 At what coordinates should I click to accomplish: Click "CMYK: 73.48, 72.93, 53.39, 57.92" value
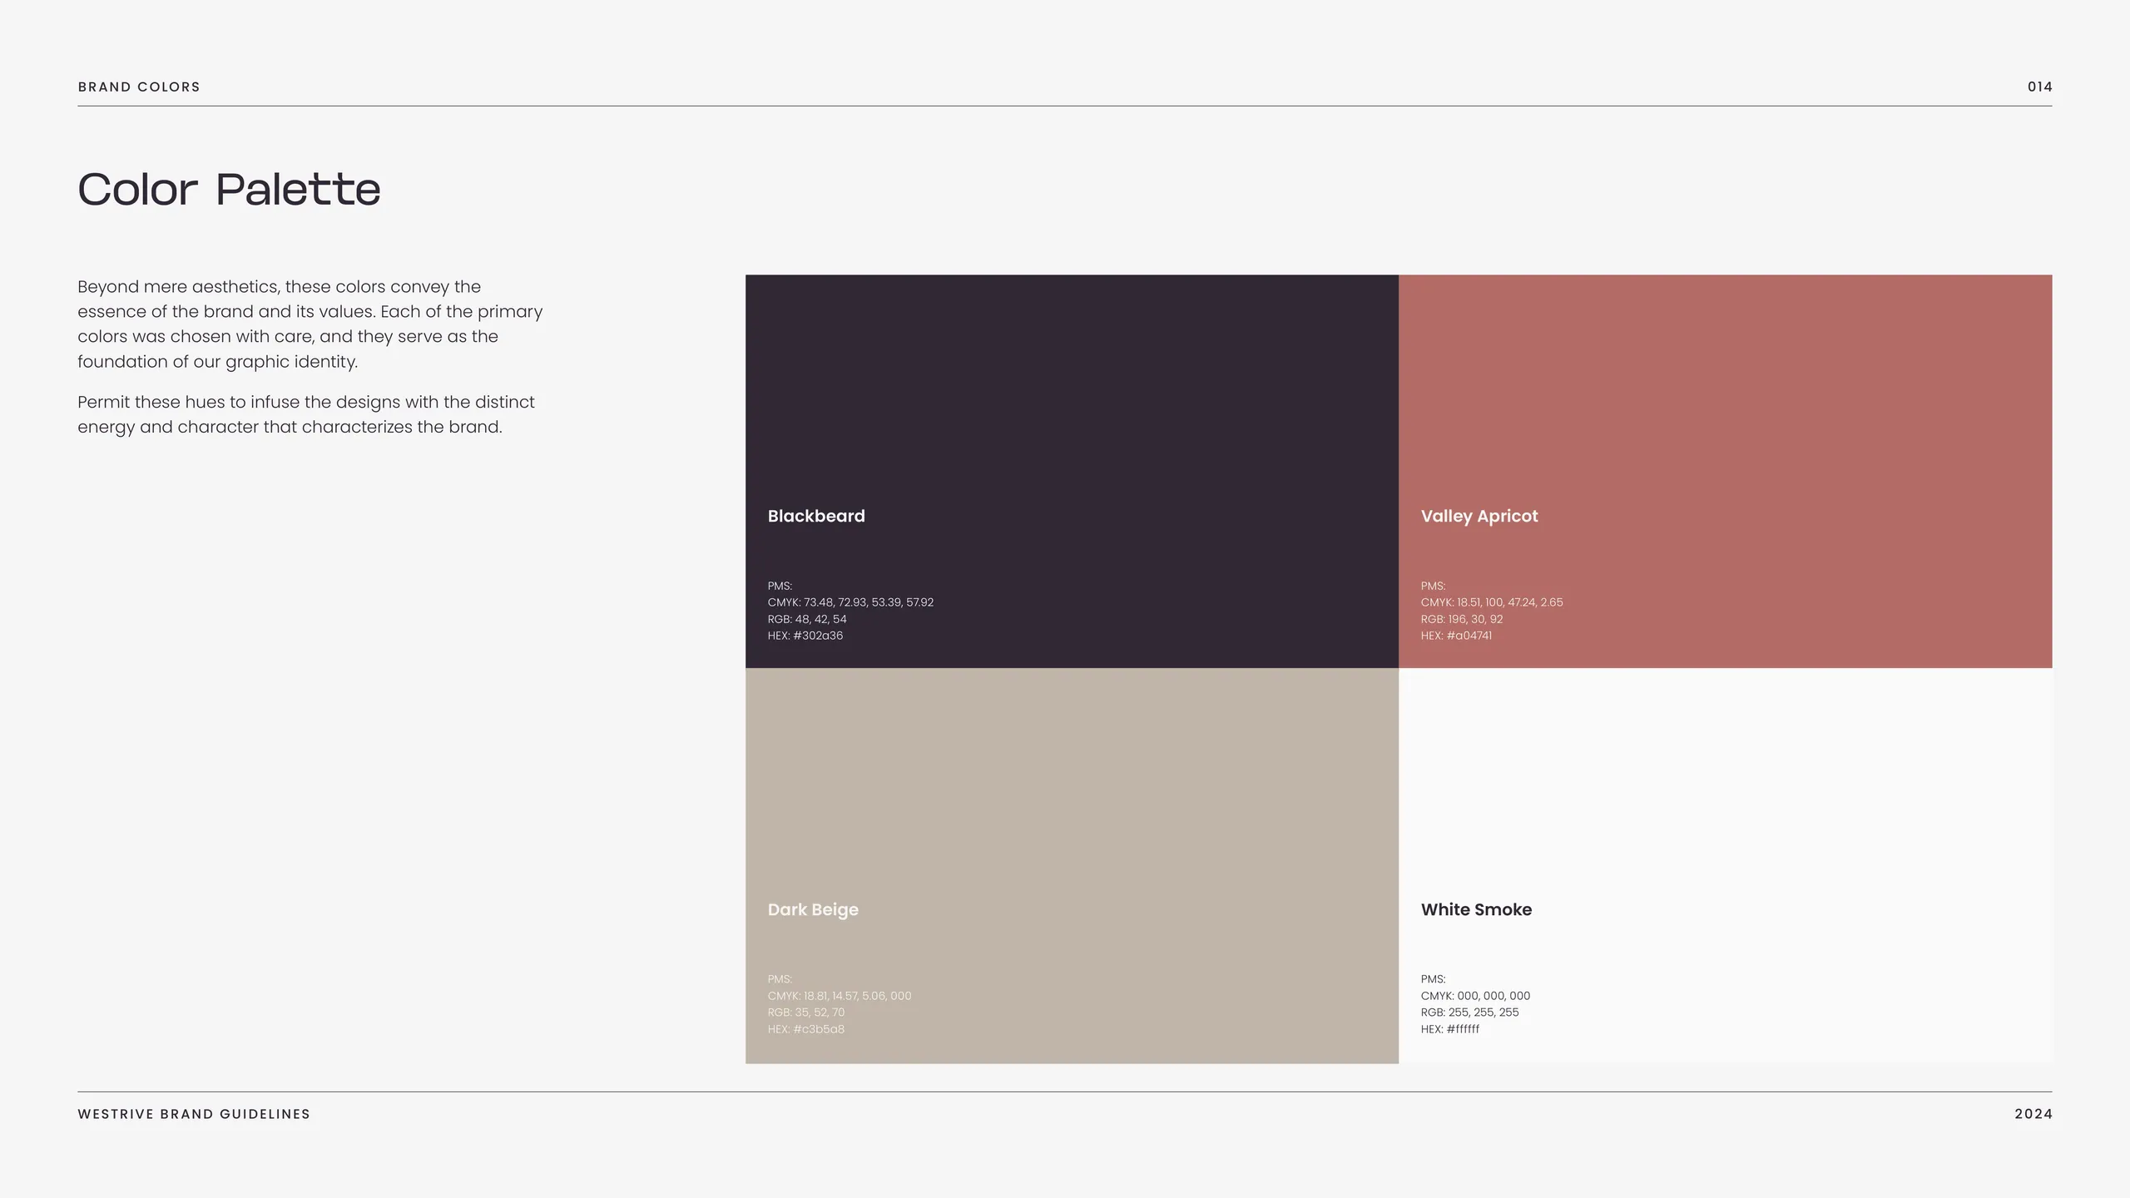tap(850, 602)
